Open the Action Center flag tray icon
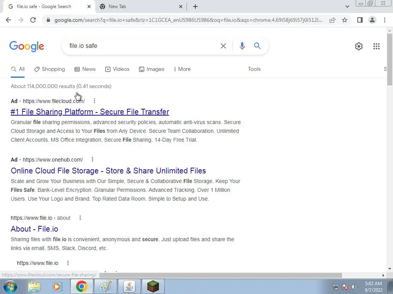Screen dimensions: 393x294 (345, 287)
